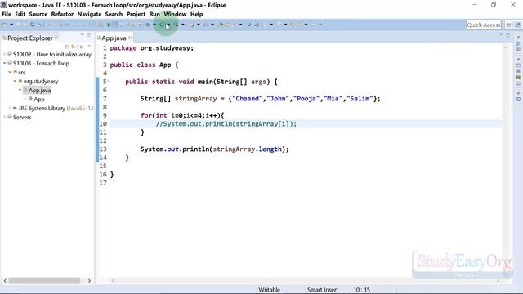Image resolution: width=523 pixels, height=294 pixels.
Task: Toggle Link with Editor in Project Explorer
Action: (74, 47)
